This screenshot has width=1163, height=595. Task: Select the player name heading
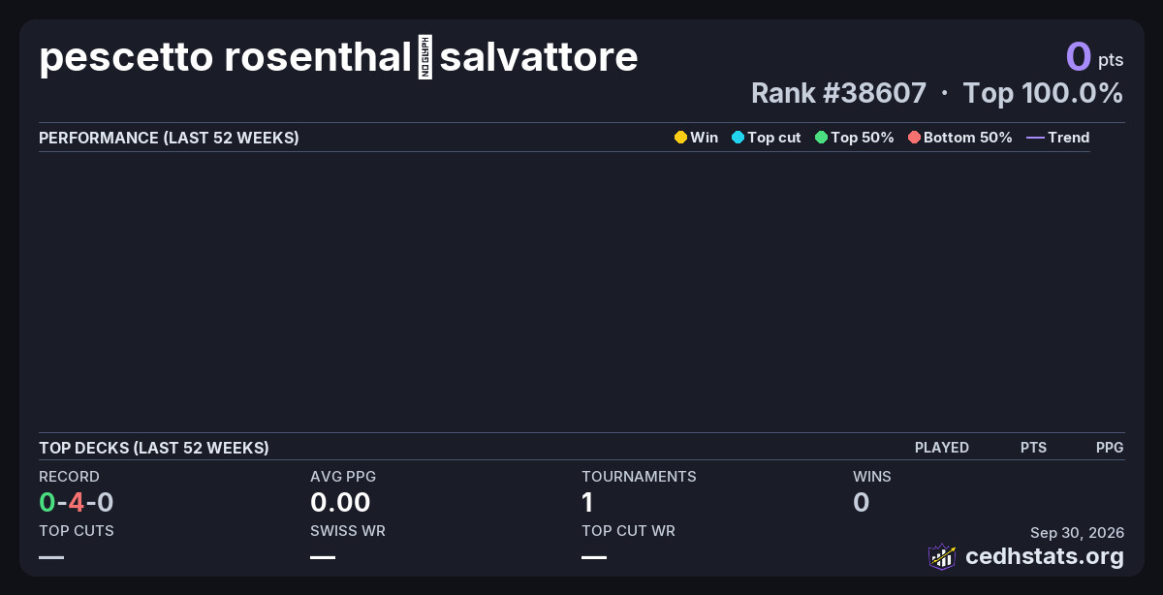[x=338, y=57]
